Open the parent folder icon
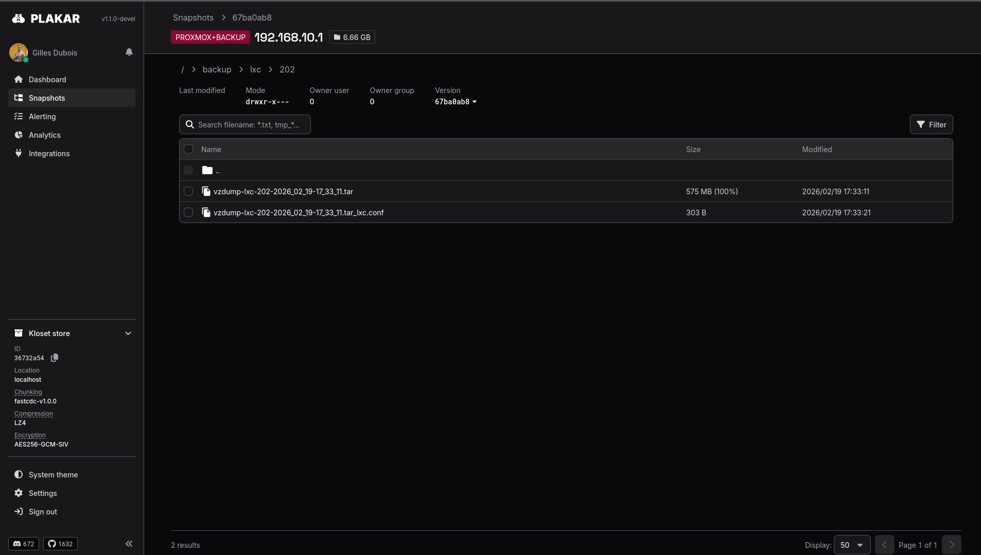The height and width of the screenshot is (555, 981). tap(207, 170)
